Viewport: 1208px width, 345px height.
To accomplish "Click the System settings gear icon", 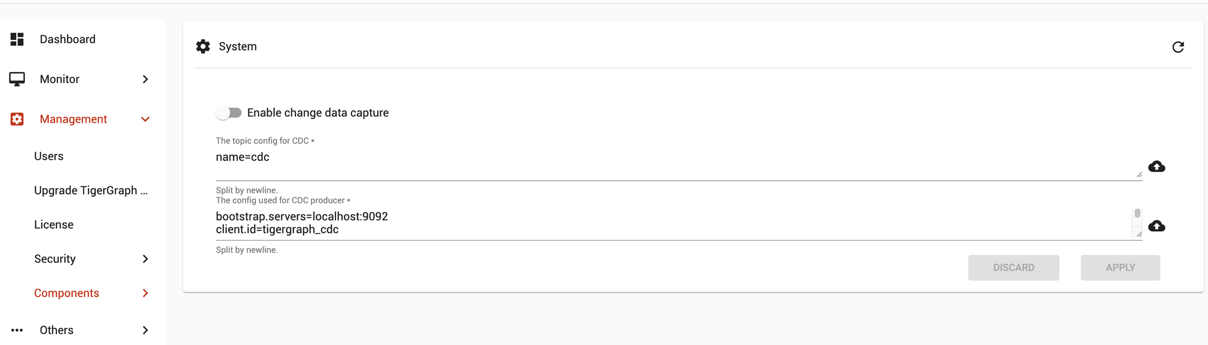I will click(202, 46).
